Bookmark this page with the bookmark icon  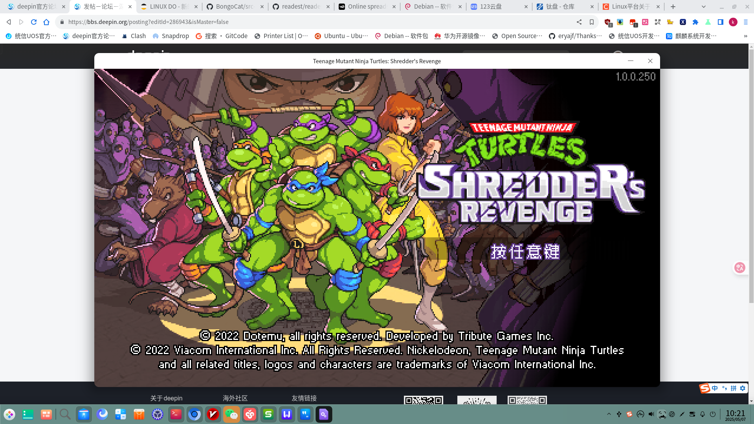pyautogui.click(x=592, y=22)
